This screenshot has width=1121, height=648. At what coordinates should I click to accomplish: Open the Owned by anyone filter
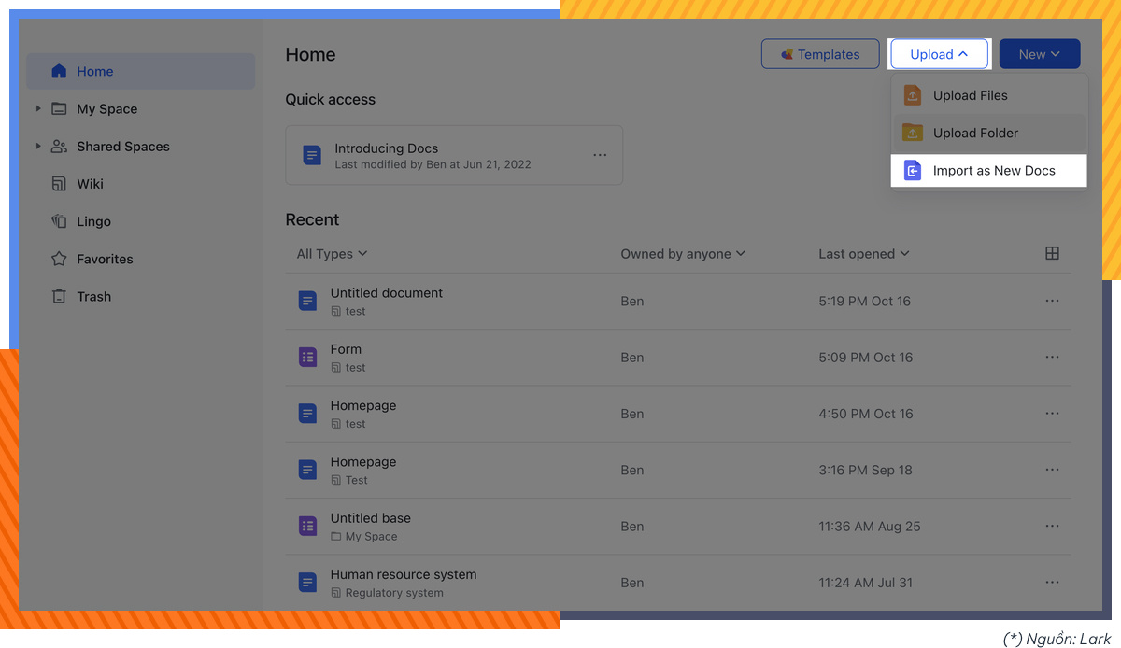[682, 254]
